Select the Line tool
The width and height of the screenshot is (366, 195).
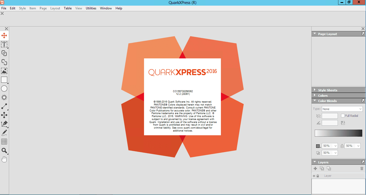click(4, 106)
